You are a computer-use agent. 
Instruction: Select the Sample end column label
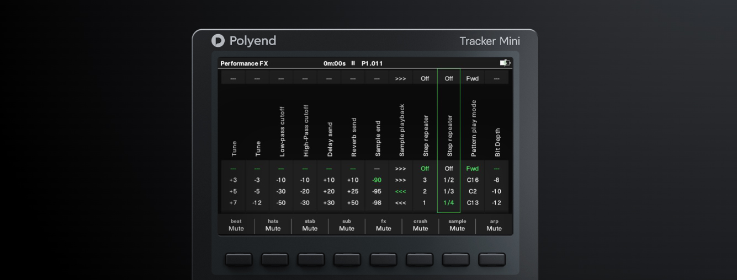coord(378,139)
